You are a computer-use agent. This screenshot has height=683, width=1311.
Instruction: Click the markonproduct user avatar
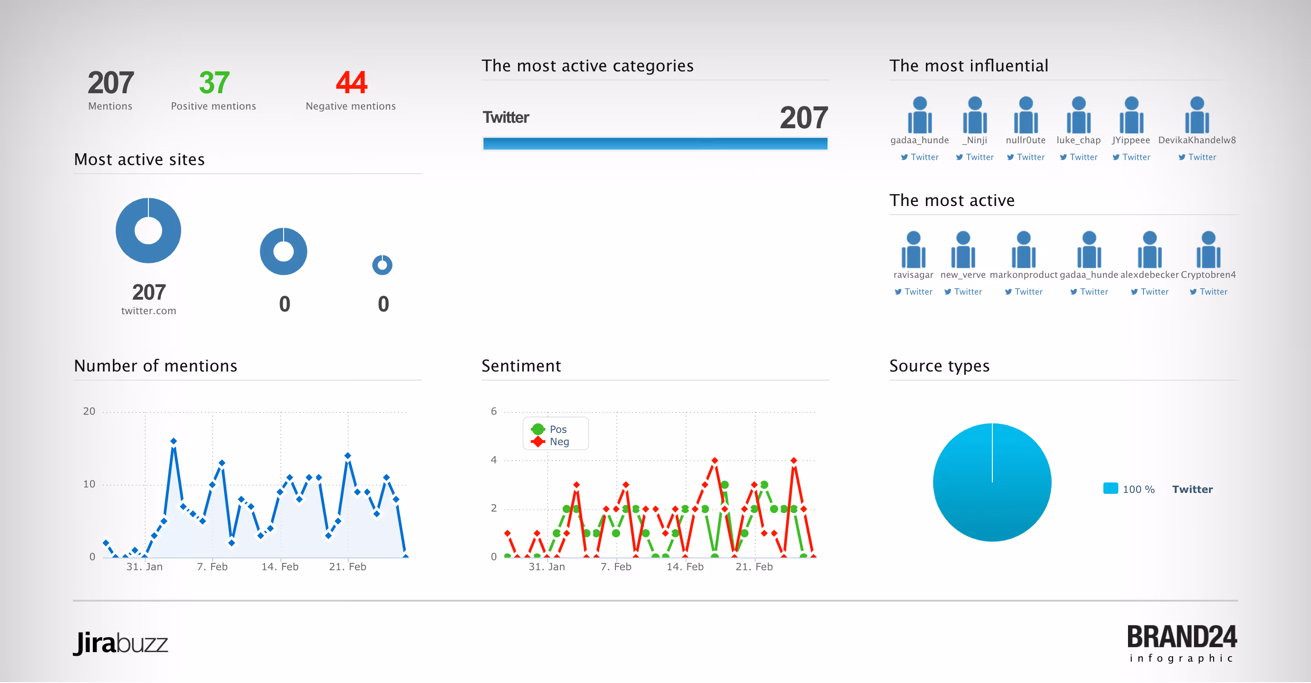tap(1023, 250)
